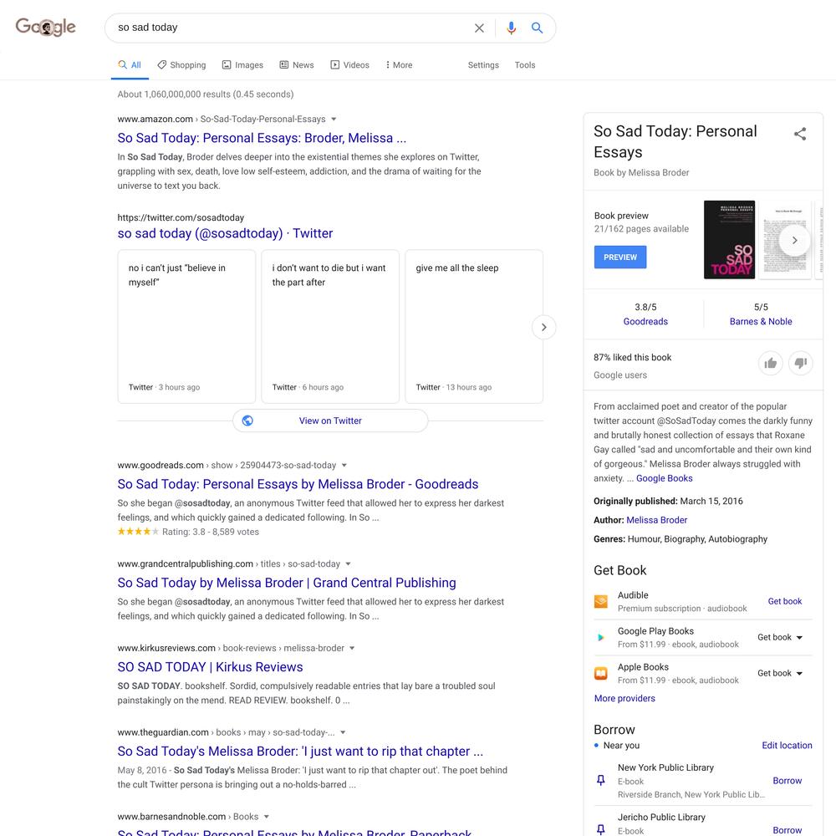
Task: Borrow from New York Public Library
Action: [x=788, y=781]
